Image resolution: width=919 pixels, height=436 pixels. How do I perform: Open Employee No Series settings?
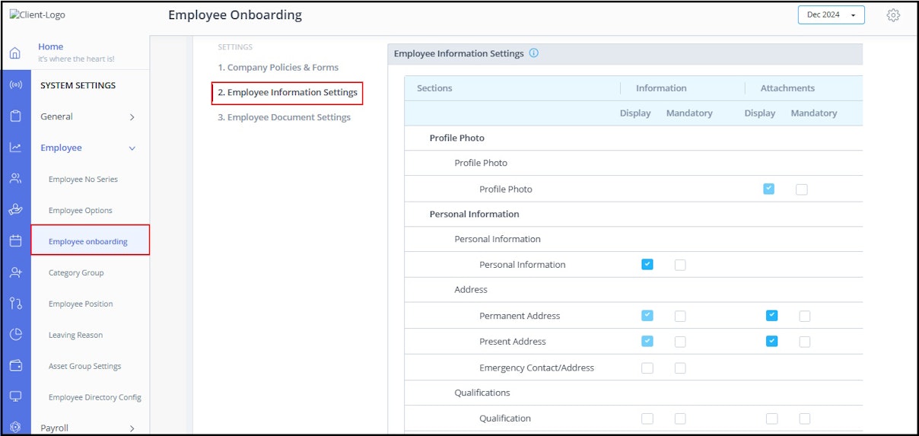click(x=83, y=180)
